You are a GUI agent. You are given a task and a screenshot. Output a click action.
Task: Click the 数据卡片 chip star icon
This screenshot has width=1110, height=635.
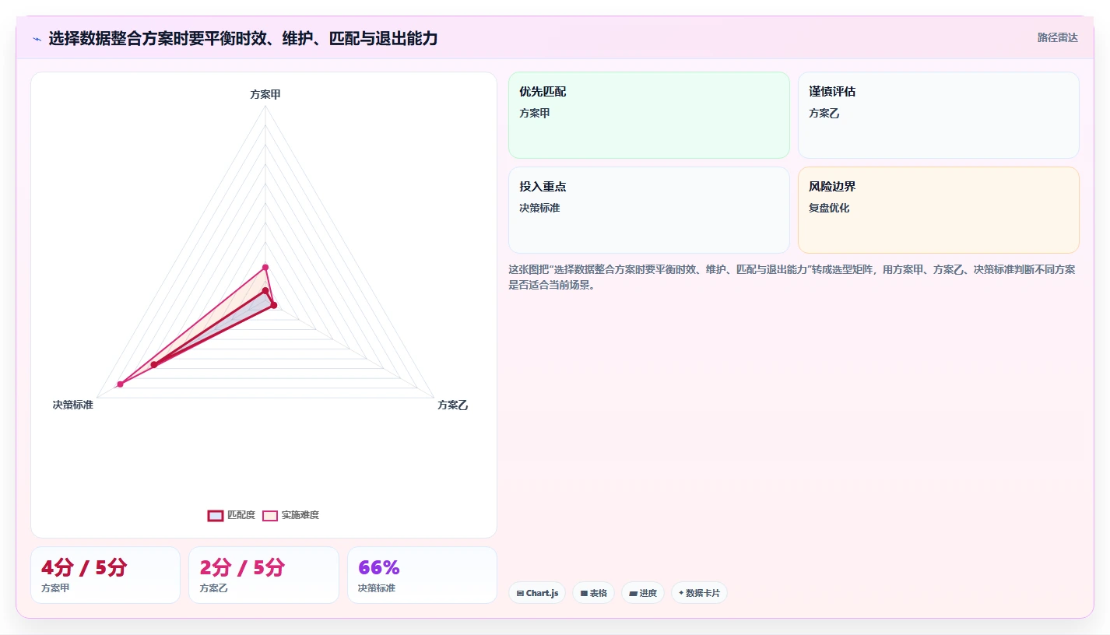tap(680, 593)
